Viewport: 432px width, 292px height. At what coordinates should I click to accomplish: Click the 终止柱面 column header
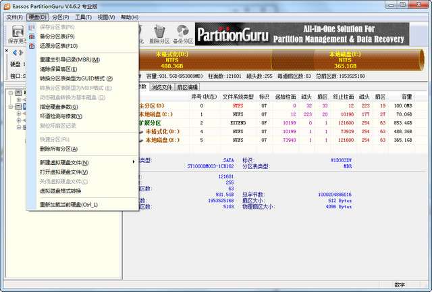[344, 97]
